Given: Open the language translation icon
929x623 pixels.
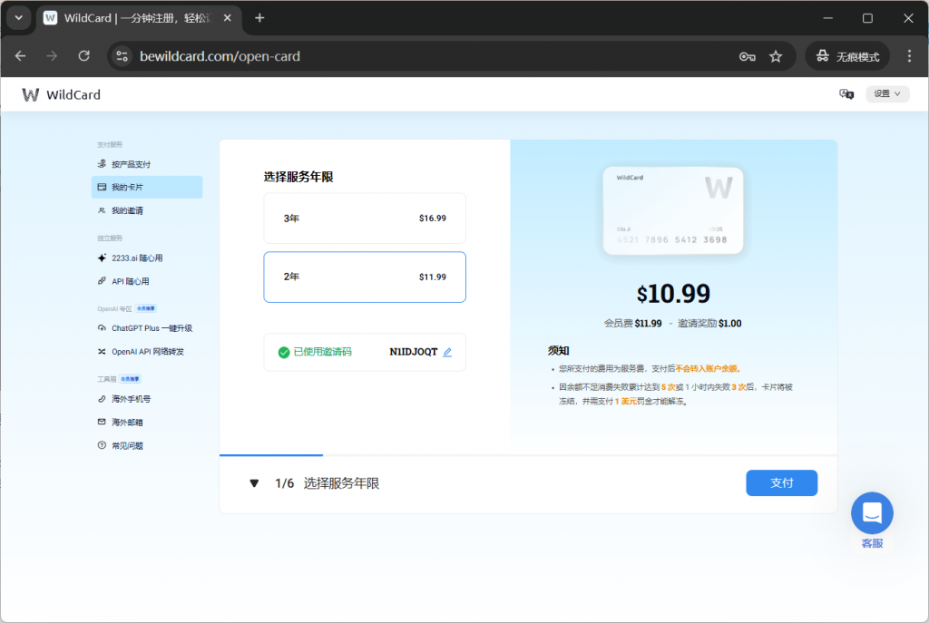Looking at the screenshot, I should pos(846,94).
